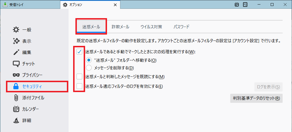Switch to the 受信トレイ tab
This screenshot has width=292, height=132.
coord(30,5)
